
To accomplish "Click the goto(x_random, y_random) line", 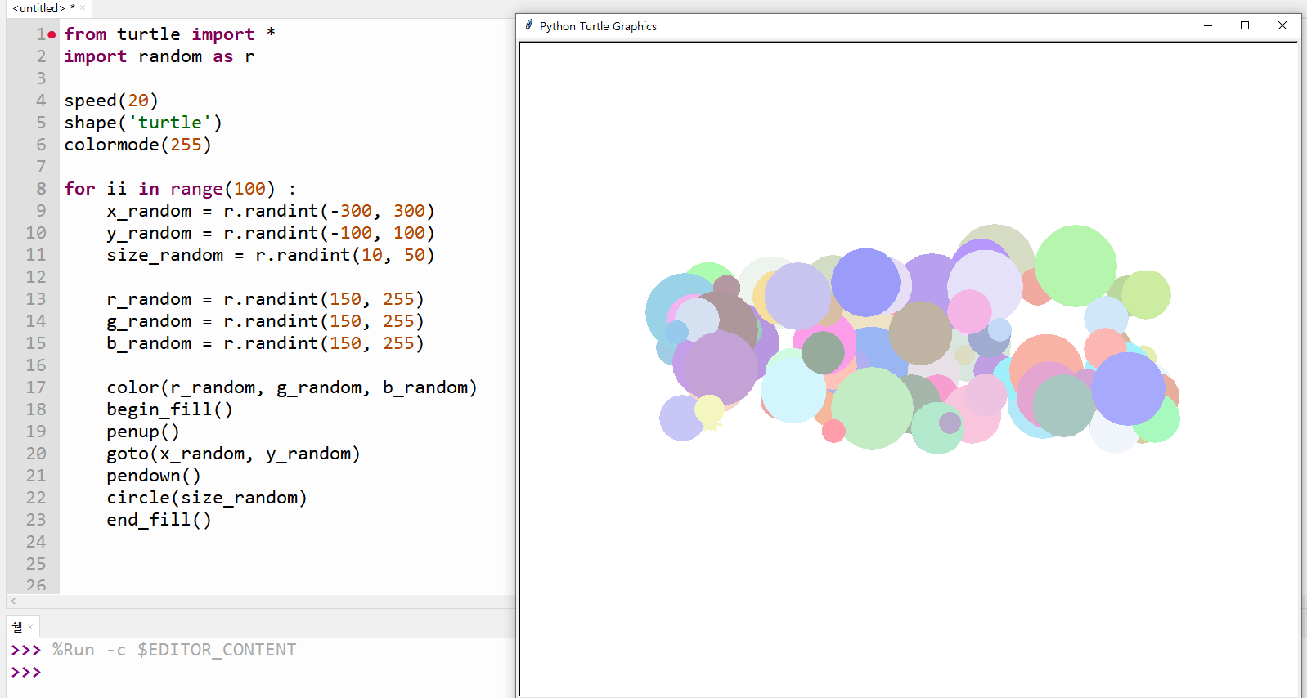I will [x=233, y=454].
